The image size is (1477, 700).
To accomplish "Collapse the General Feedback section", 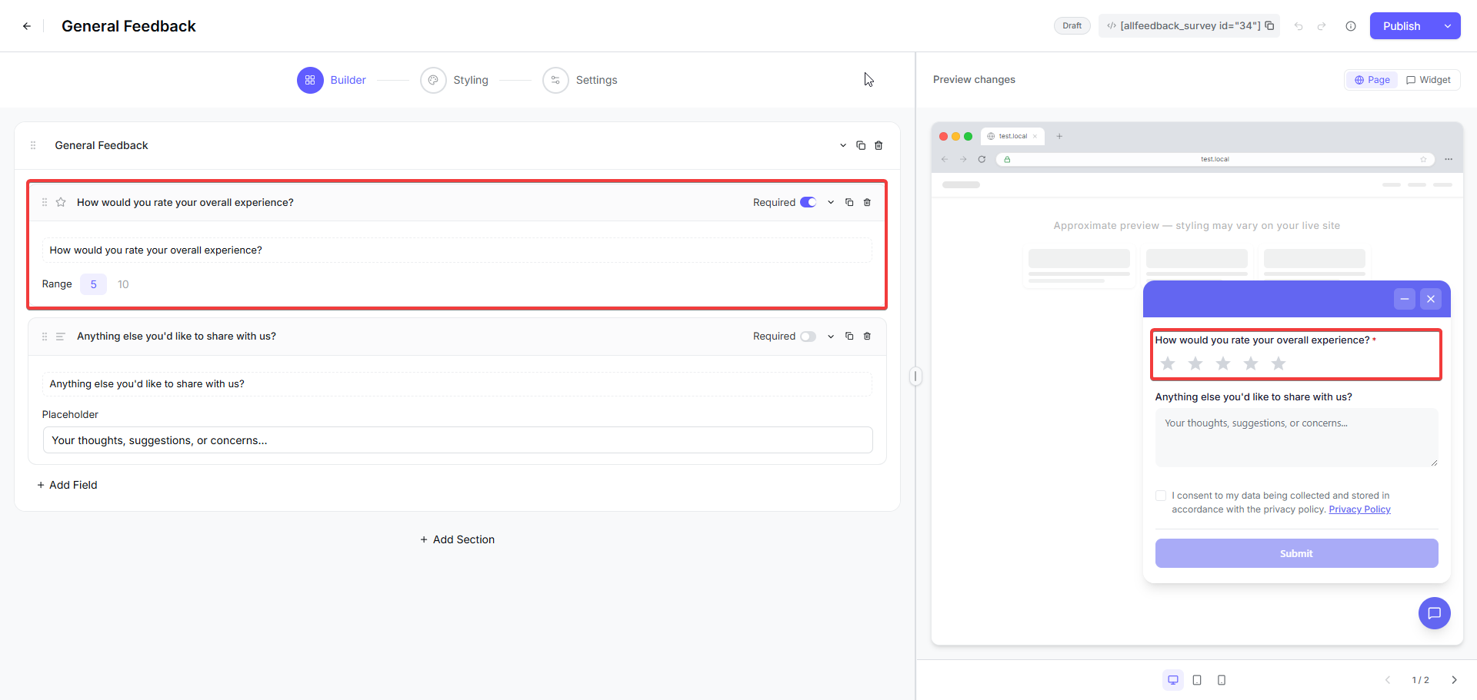I will pos(843,145).
